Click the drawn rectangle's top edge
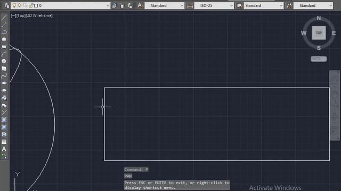 click(x=217, y=88)
